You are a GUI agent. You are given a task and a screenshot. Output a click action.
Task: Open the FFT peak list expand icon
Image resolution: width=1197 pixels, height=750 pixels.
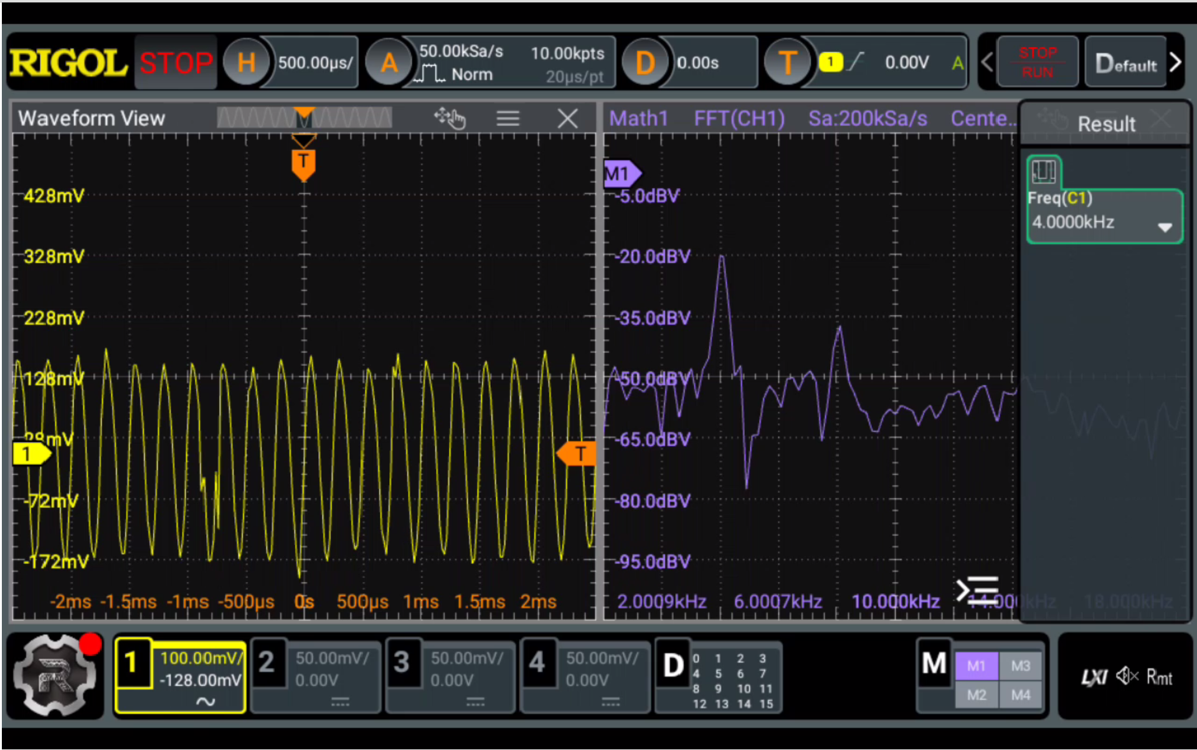(977, 589)
